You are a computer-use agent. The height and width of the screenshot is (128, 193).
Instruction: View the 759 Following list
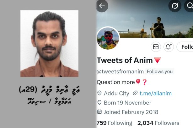(114, 123)
